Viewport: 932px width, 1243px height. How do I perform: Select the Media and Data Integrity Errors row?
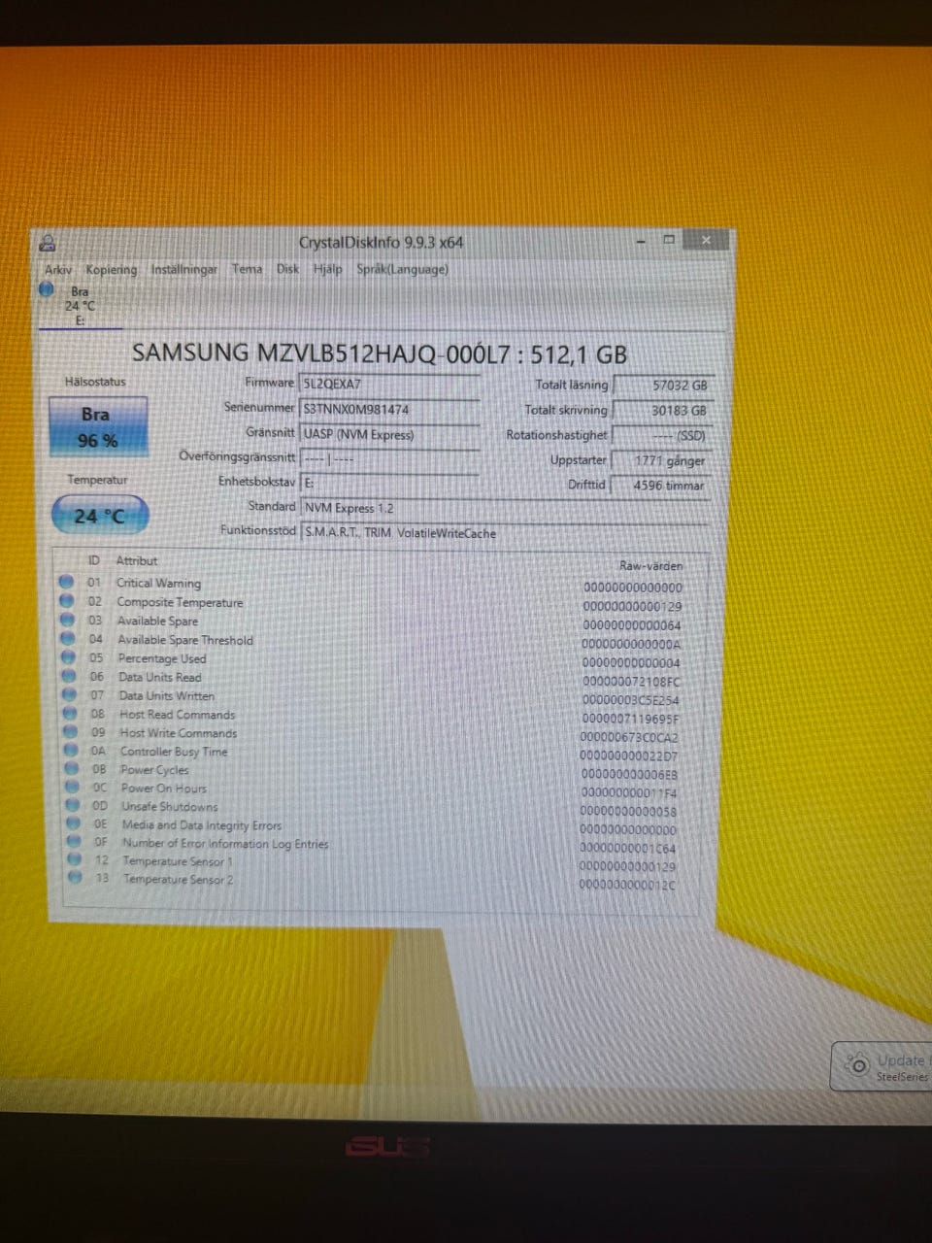(x=373, y=826)
